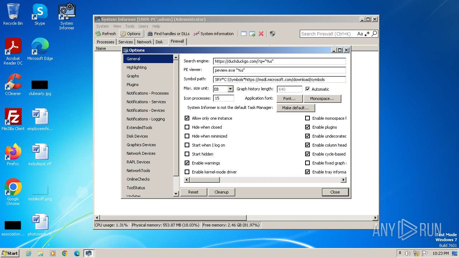This screenshot has width=459, height=258.
Task: Toggle the Aa case-sensitive search icon
Action: pos(360,34)
